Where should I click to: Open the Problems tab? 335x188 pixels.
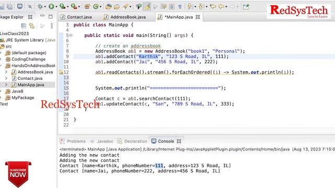click(x=73, y=142)
